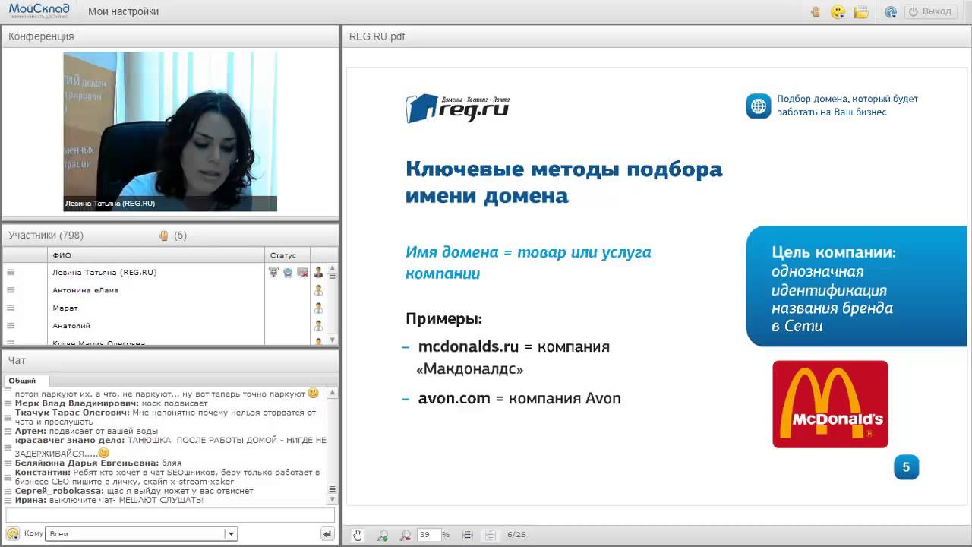Image resolution: width=972 pixels, height=547 pixels.
Task: Open the blue help question icon menu
Action: click(891, 11)
